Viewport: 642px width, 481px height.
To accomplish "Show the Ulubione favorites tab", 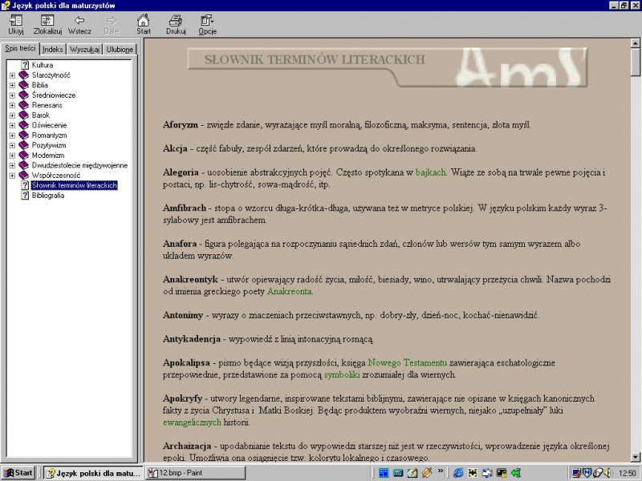I will tap(120, 50).
